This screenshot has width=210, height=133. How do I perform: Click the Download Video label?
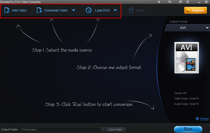click(x=56, y=10)
